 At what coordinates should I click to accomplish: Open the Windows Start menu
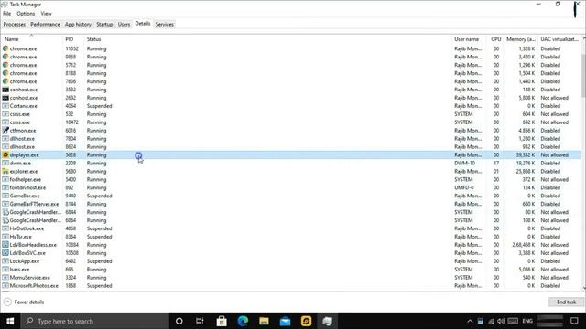10,321
